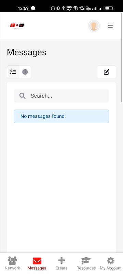This screenshot has height=274, width=123.
Task: Select the Messages tab
Action: click(37, 263)
